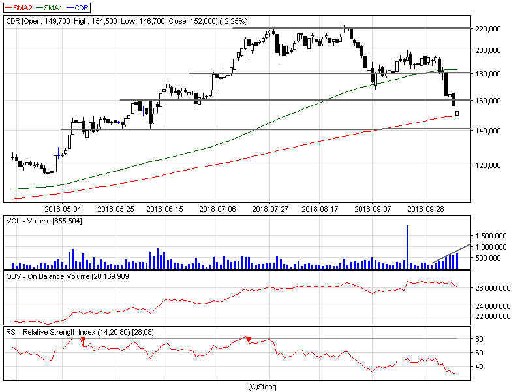This screenshot has height=392, width=522.
Task: Click the 2018-05-04 date label
Action: pyautogui.click(x=63, y=209)
